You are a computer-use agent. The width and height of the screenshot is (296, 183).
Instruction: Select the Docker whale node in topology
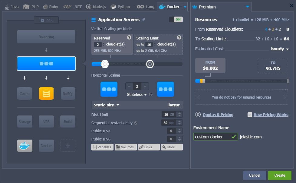(25, 146)
